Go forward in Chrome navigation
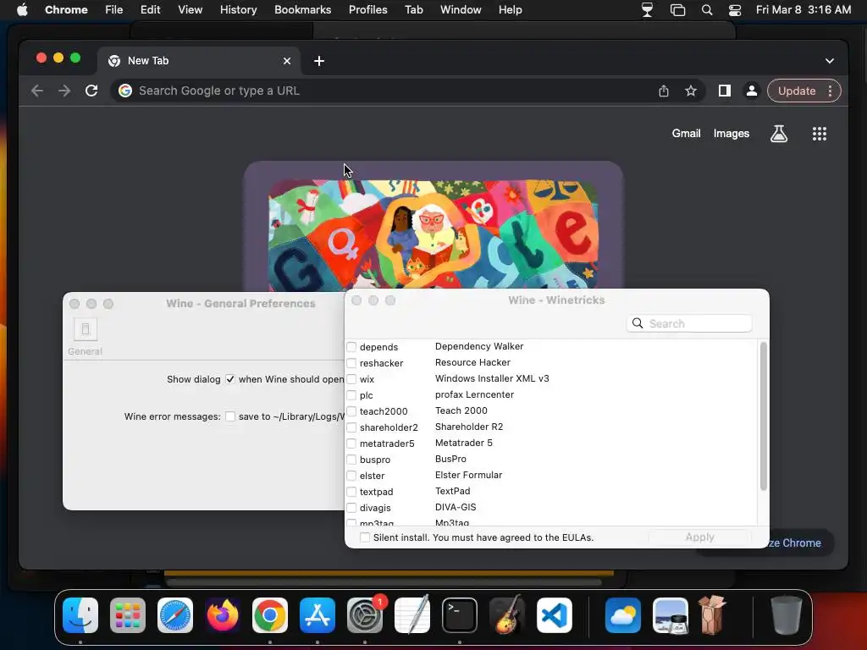The width and height of the screenshot is (867, 650). [x=64, y=91]
